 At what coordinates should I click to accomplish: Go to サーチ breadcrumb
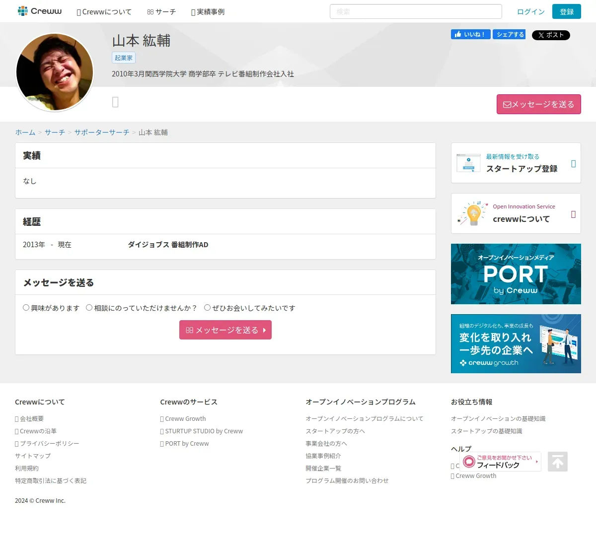[55, 133]
